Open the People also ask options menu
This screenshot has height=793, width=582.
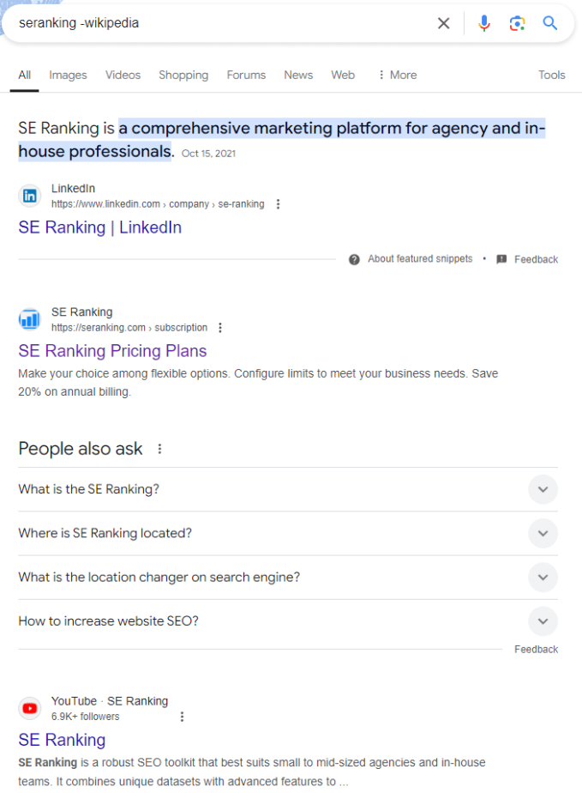[x=159, y=448]
